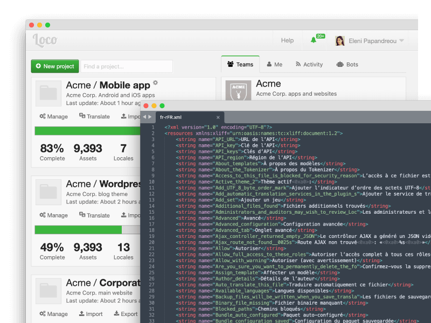This screenshot has height=323, width=431.
Task: Click Export on the Corporate project
Action: click(x=125, y=314)
